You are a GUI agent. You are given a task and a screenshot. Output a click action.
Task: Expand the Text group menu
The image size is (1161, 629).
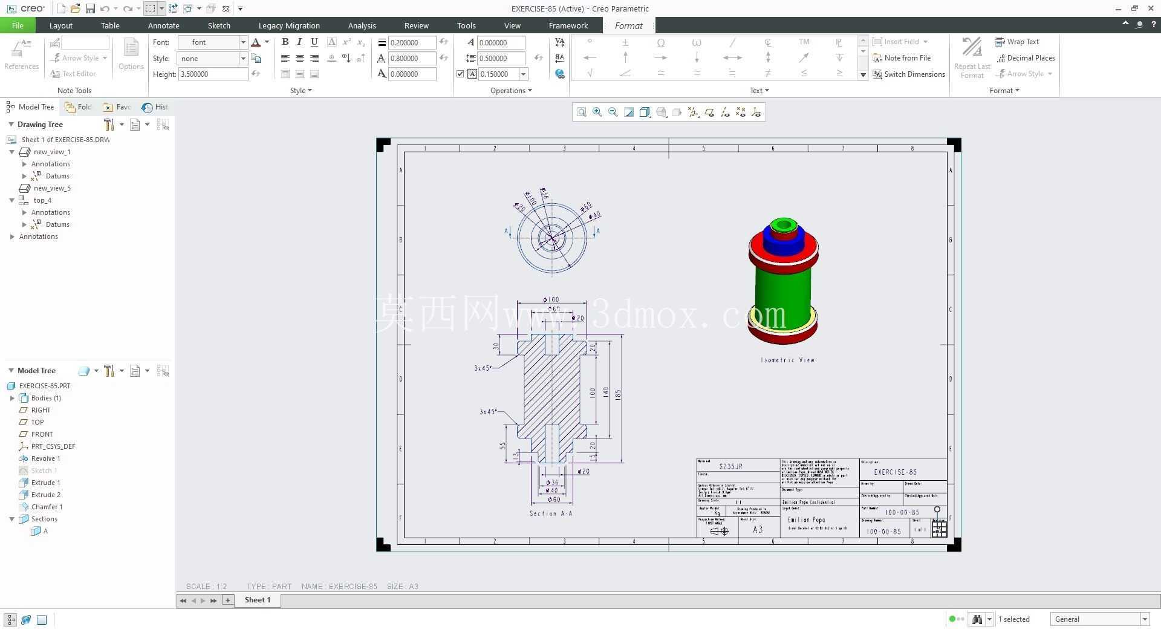pyautogui.click(x=759, y=90)
